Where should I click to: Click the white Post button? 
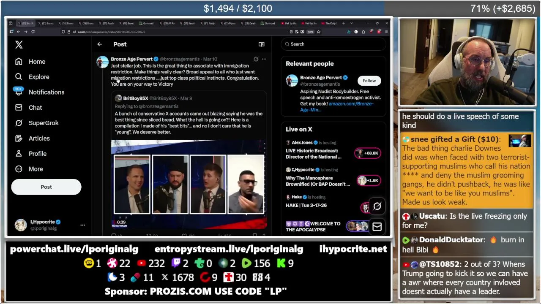tap(46, 187)
